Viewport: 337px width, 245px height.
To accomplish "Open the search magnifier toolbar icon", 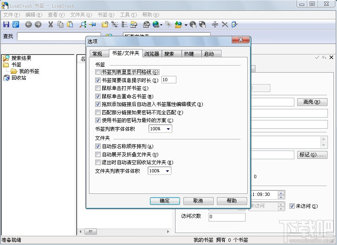I will point(82,24).
